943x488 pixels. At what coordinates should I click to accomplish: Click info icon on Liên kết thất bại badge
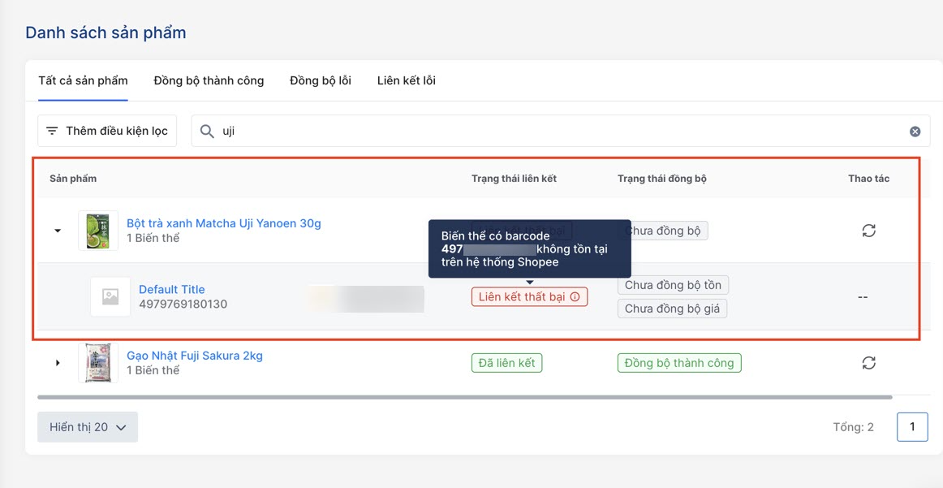(x=575, y=297)
